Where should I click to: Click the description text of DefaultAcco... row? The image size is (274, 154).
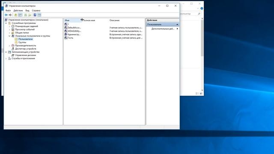pos(126,27)
